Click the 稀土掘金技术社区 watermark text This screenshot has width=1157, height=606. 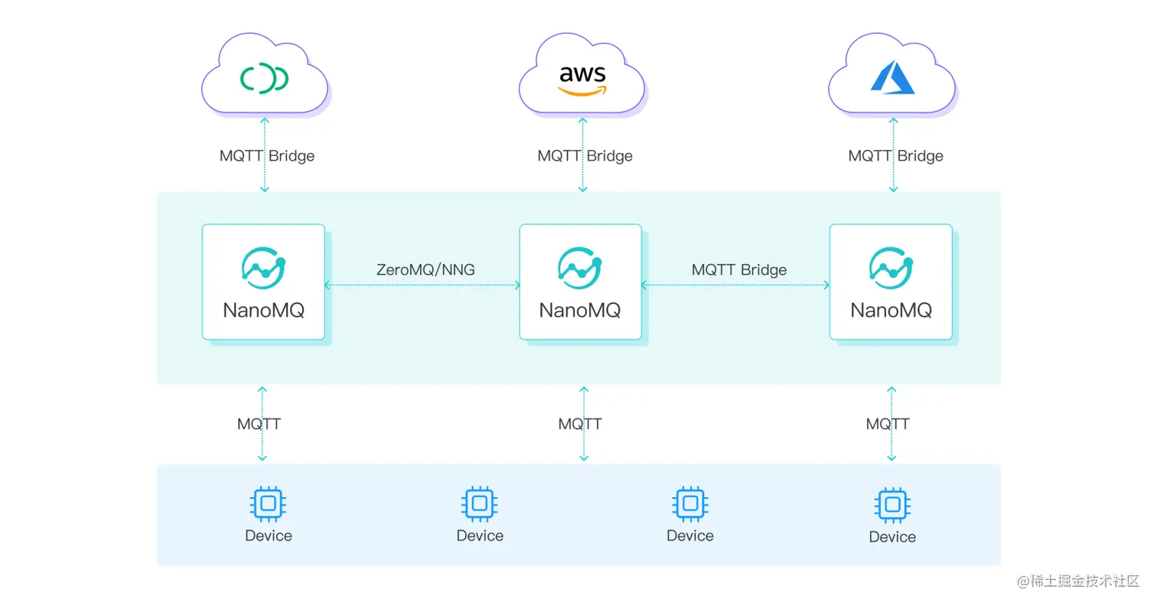1078,582
